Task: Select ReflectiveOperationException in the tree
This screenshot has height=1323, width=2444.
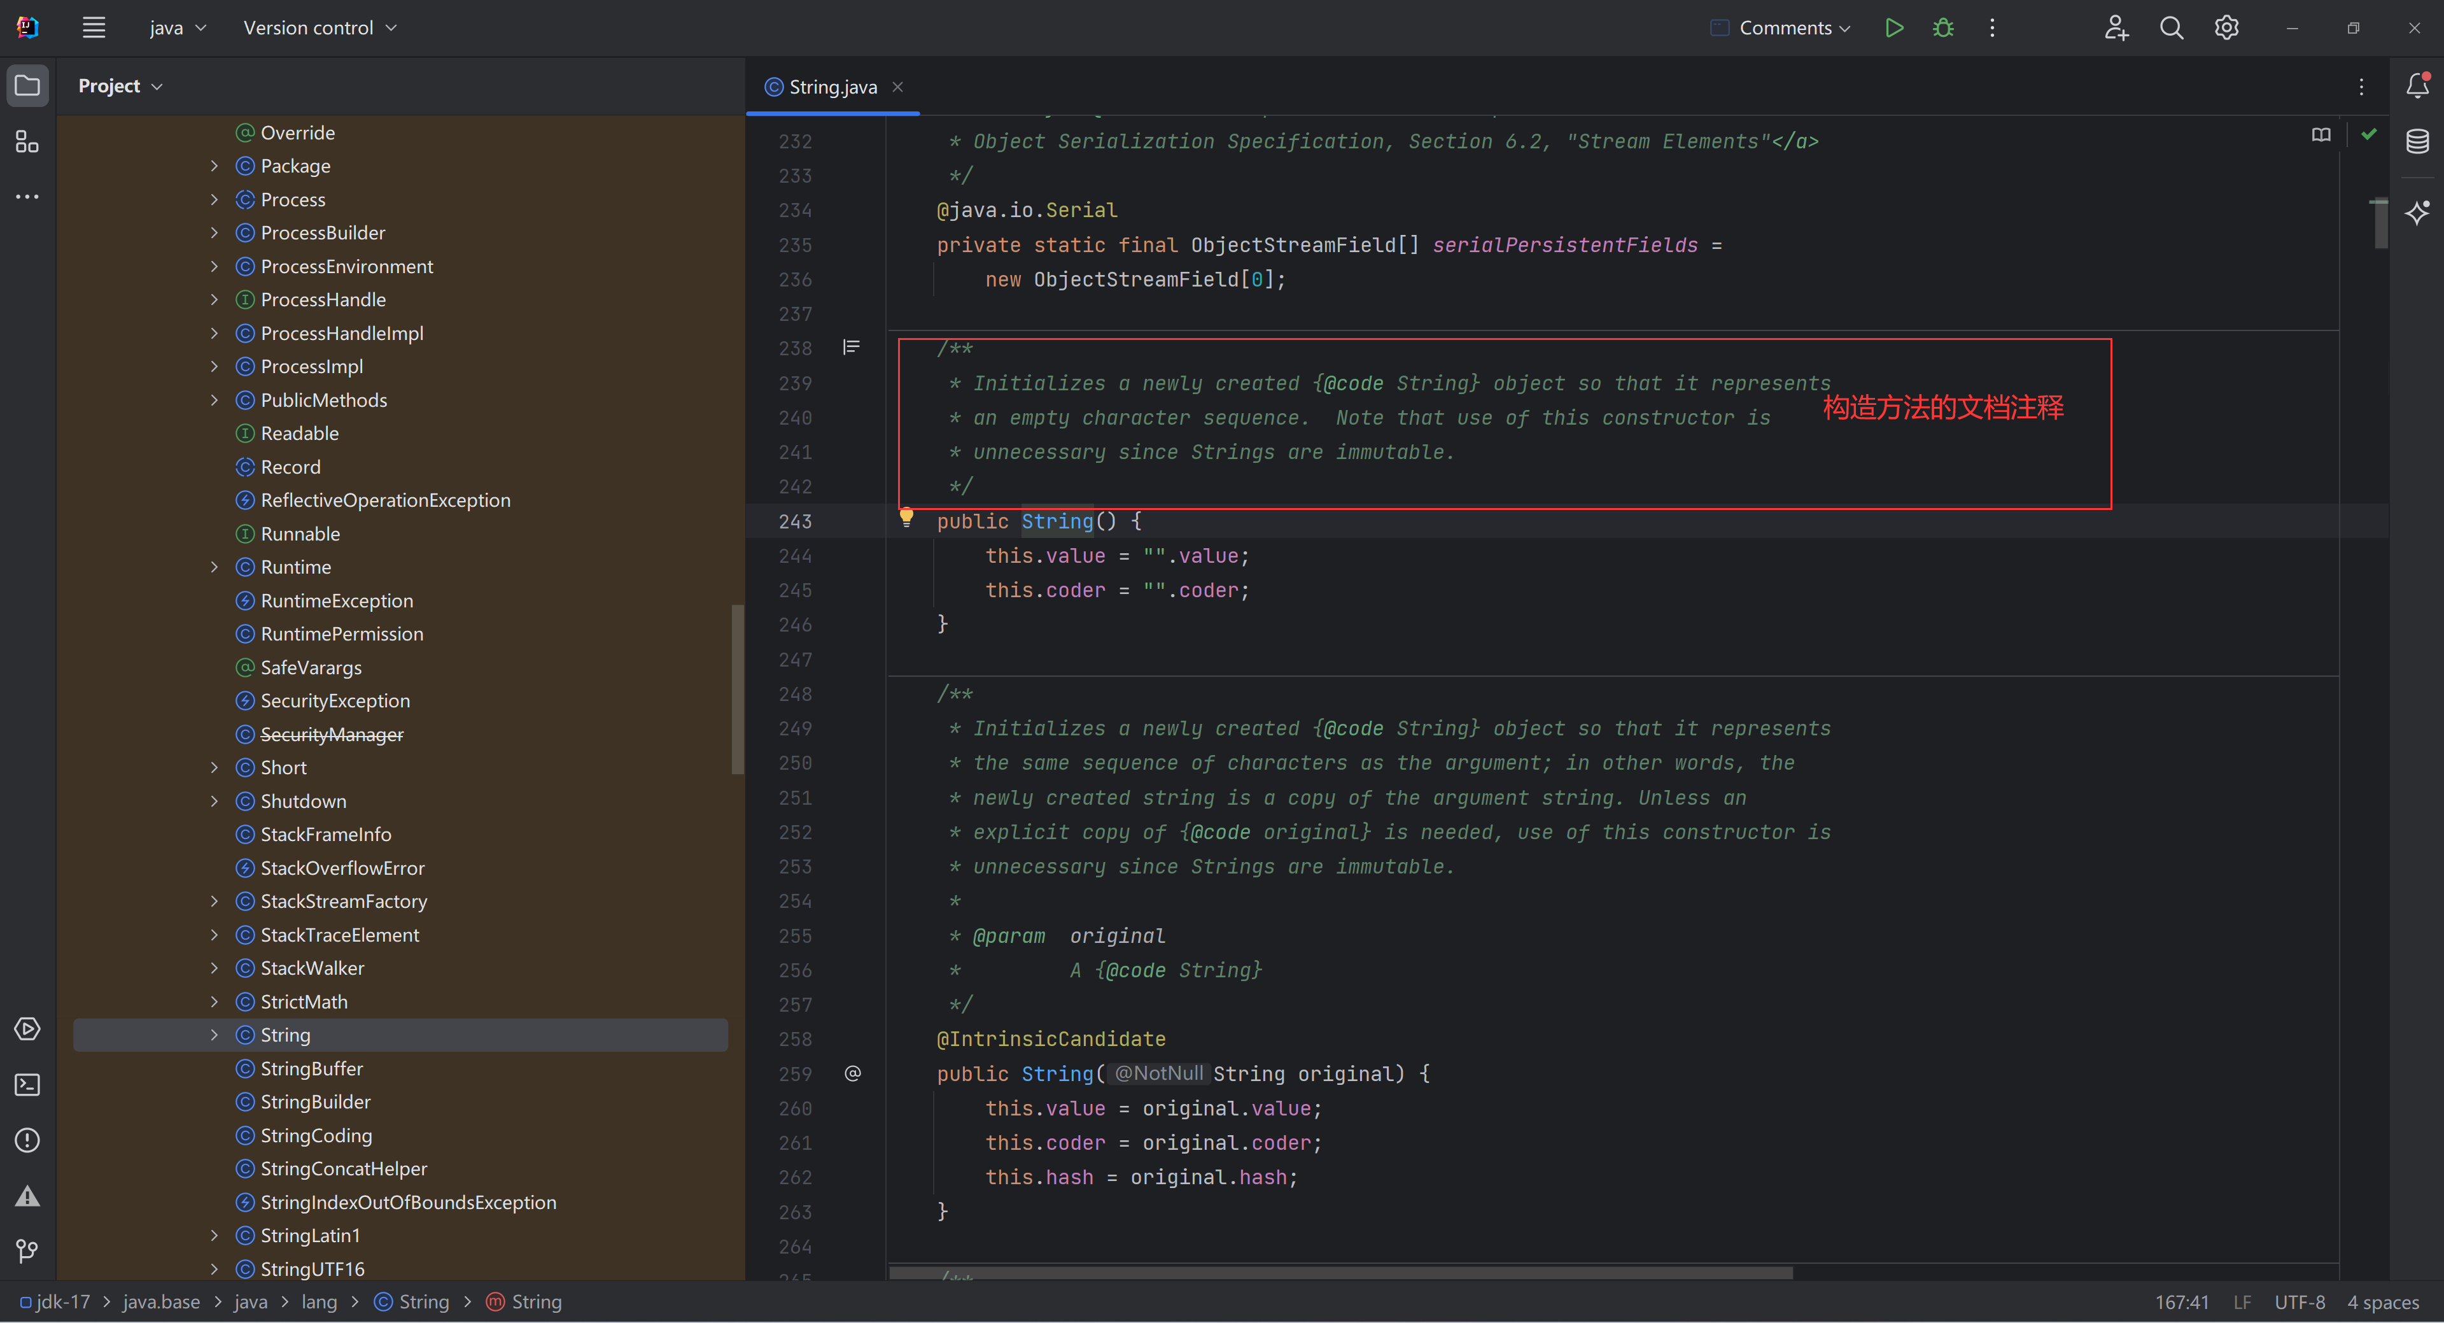Action: pos(385,500)
